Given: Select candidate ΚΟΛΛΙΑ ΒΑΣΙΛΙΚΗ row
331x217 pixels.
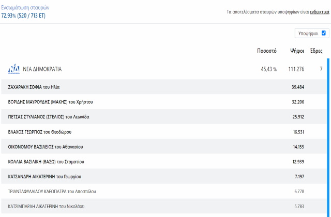Looking at the screenshot, I should click(164, 162).
